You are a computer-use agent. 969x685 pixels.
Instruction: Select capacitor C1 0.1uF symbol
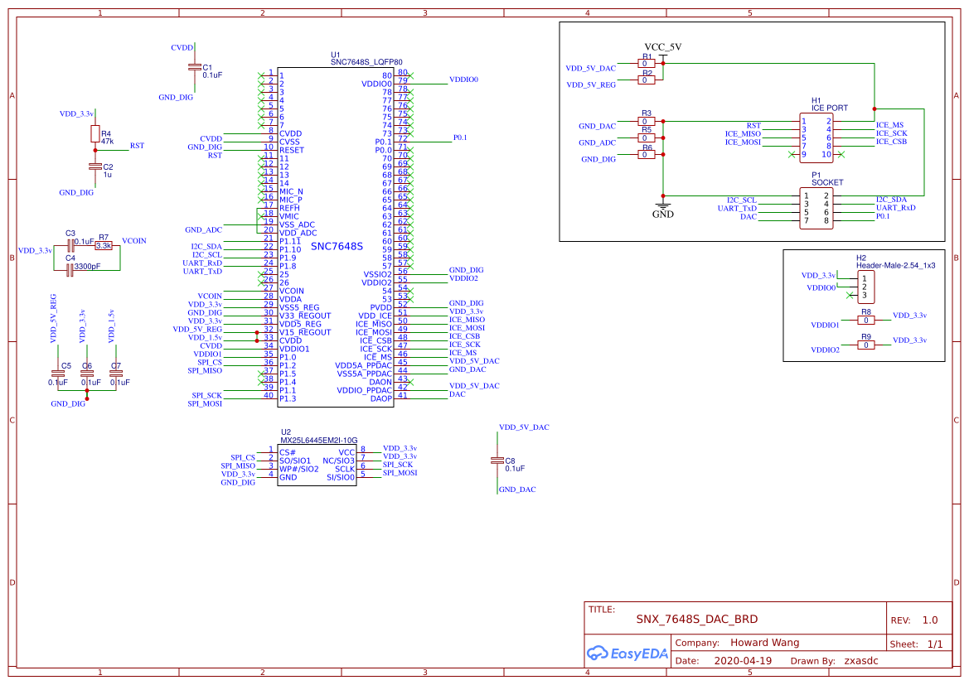[x=196, y=68]
